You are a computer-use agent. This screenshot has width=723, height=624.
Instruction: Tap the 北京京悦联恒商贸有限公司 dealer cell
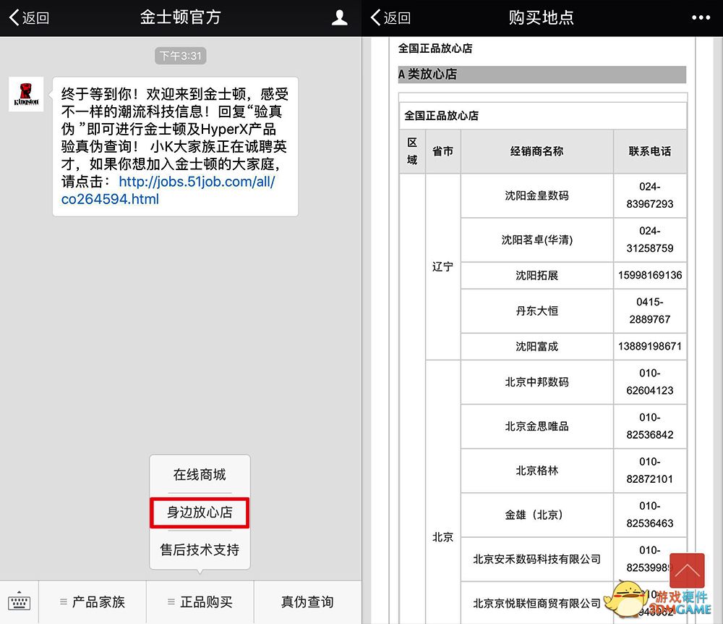(x=536, y=603)
